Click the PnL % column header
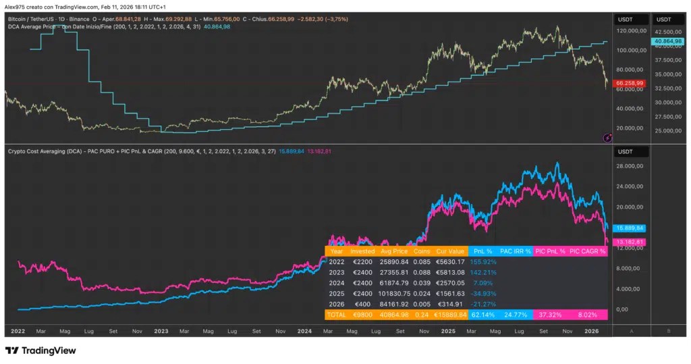This screenshot has height=364, width=691. (x=483, y=251)
